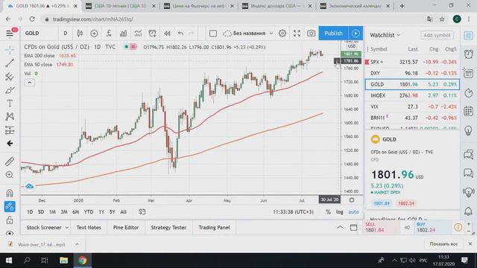Toggle percent scale mode

pos(328,212)
